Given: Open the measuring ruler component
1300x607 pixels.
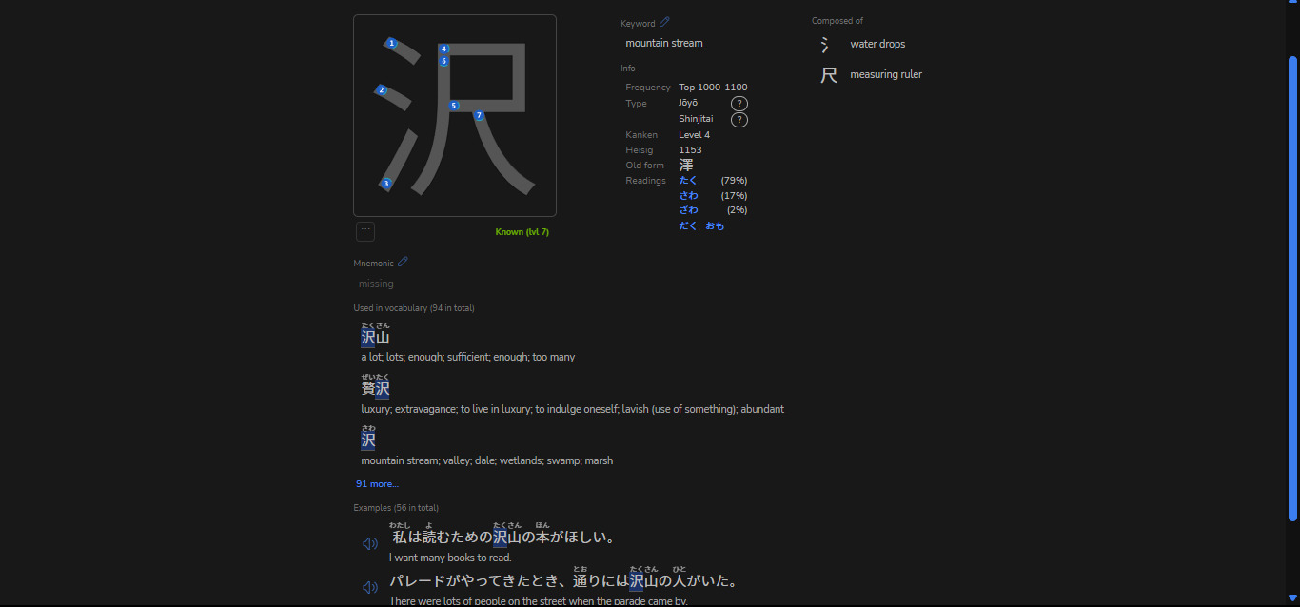Looking at the screenshot, I should (x=885, y=74).
